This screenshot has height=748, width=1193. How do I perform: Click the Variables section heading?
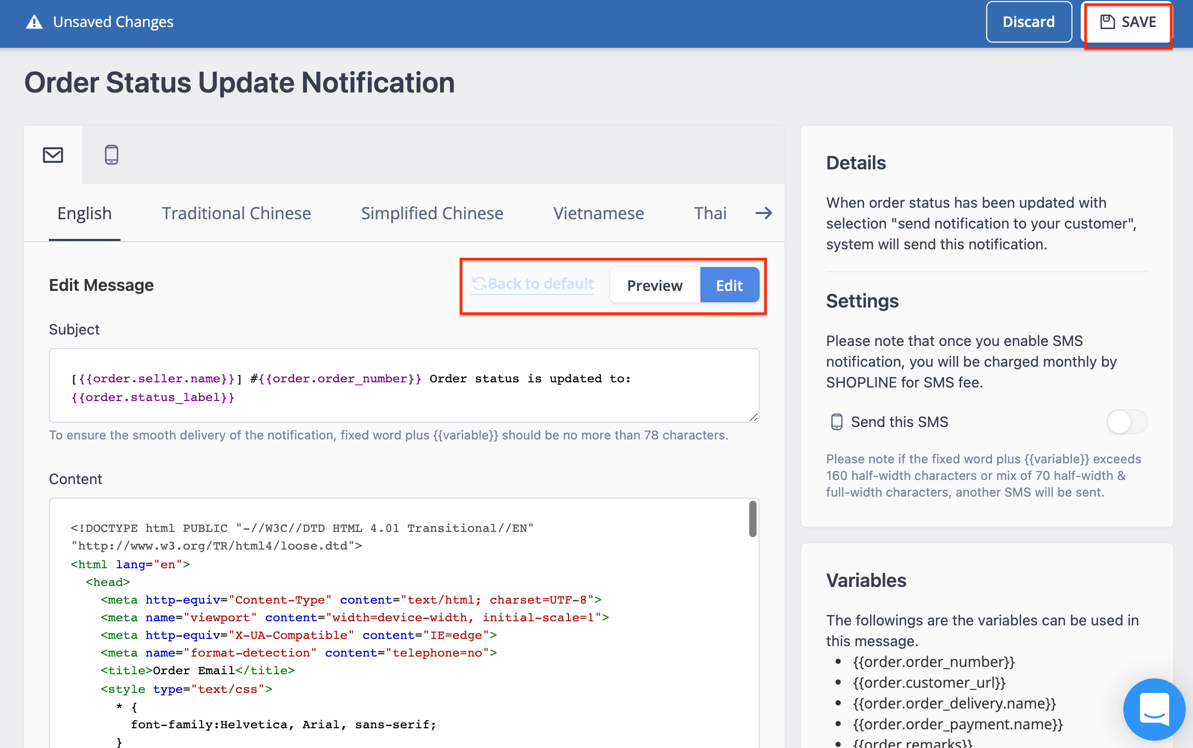[x=866, y=580]
